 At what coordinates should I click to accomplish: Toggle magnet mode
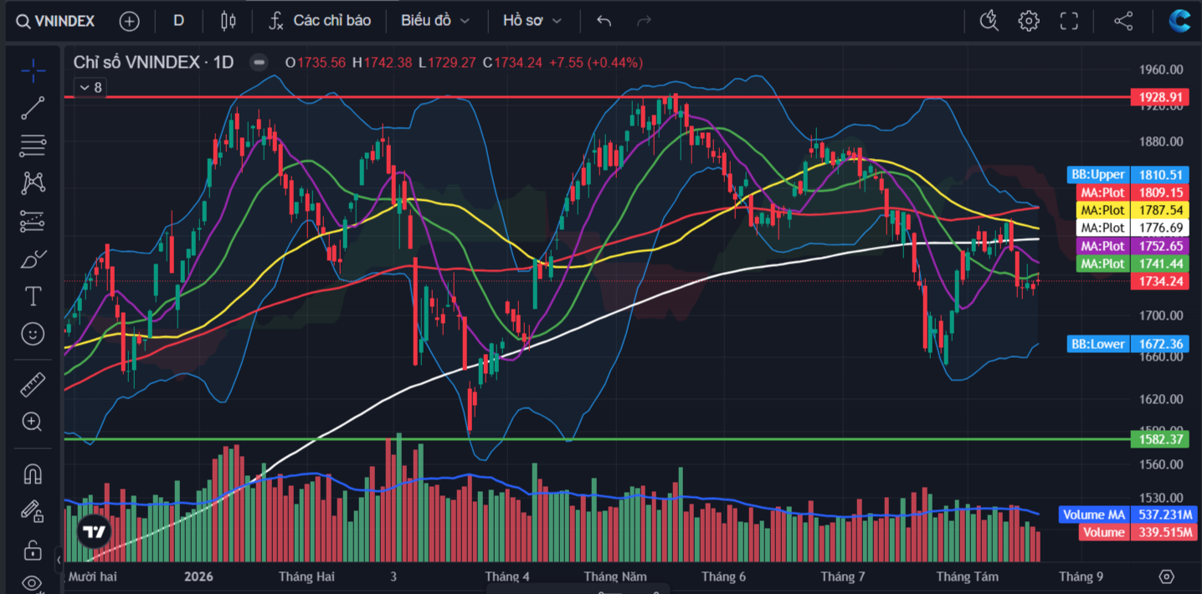tap(33, 474)
